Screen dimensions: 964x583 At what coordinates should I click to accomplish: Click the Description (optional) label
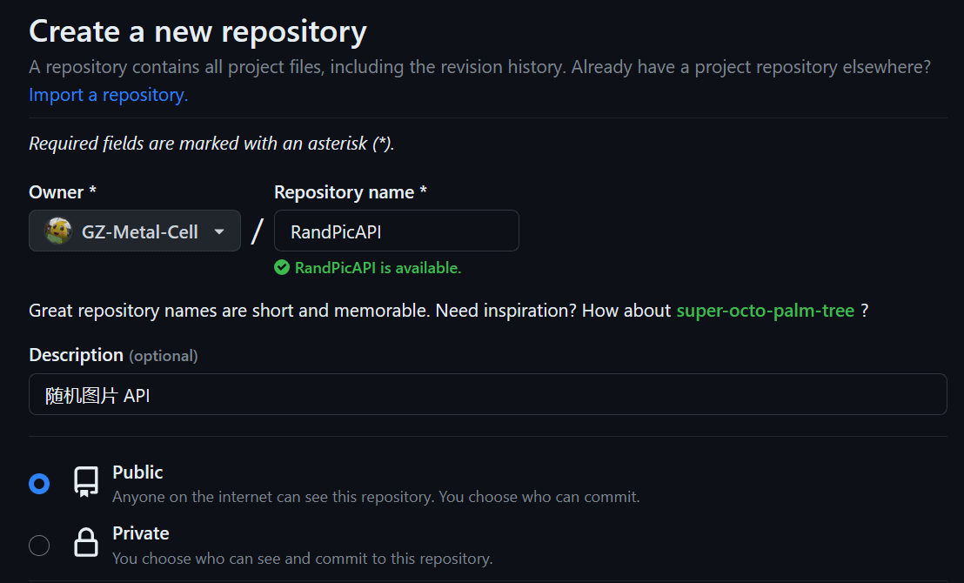tap(113, 356)
